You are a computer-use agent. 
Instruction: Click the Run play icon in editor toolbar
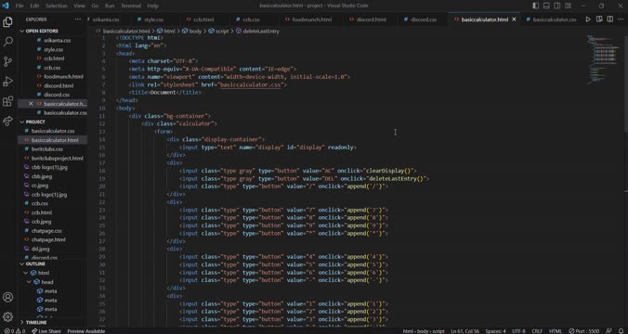[x=588, y=19]
